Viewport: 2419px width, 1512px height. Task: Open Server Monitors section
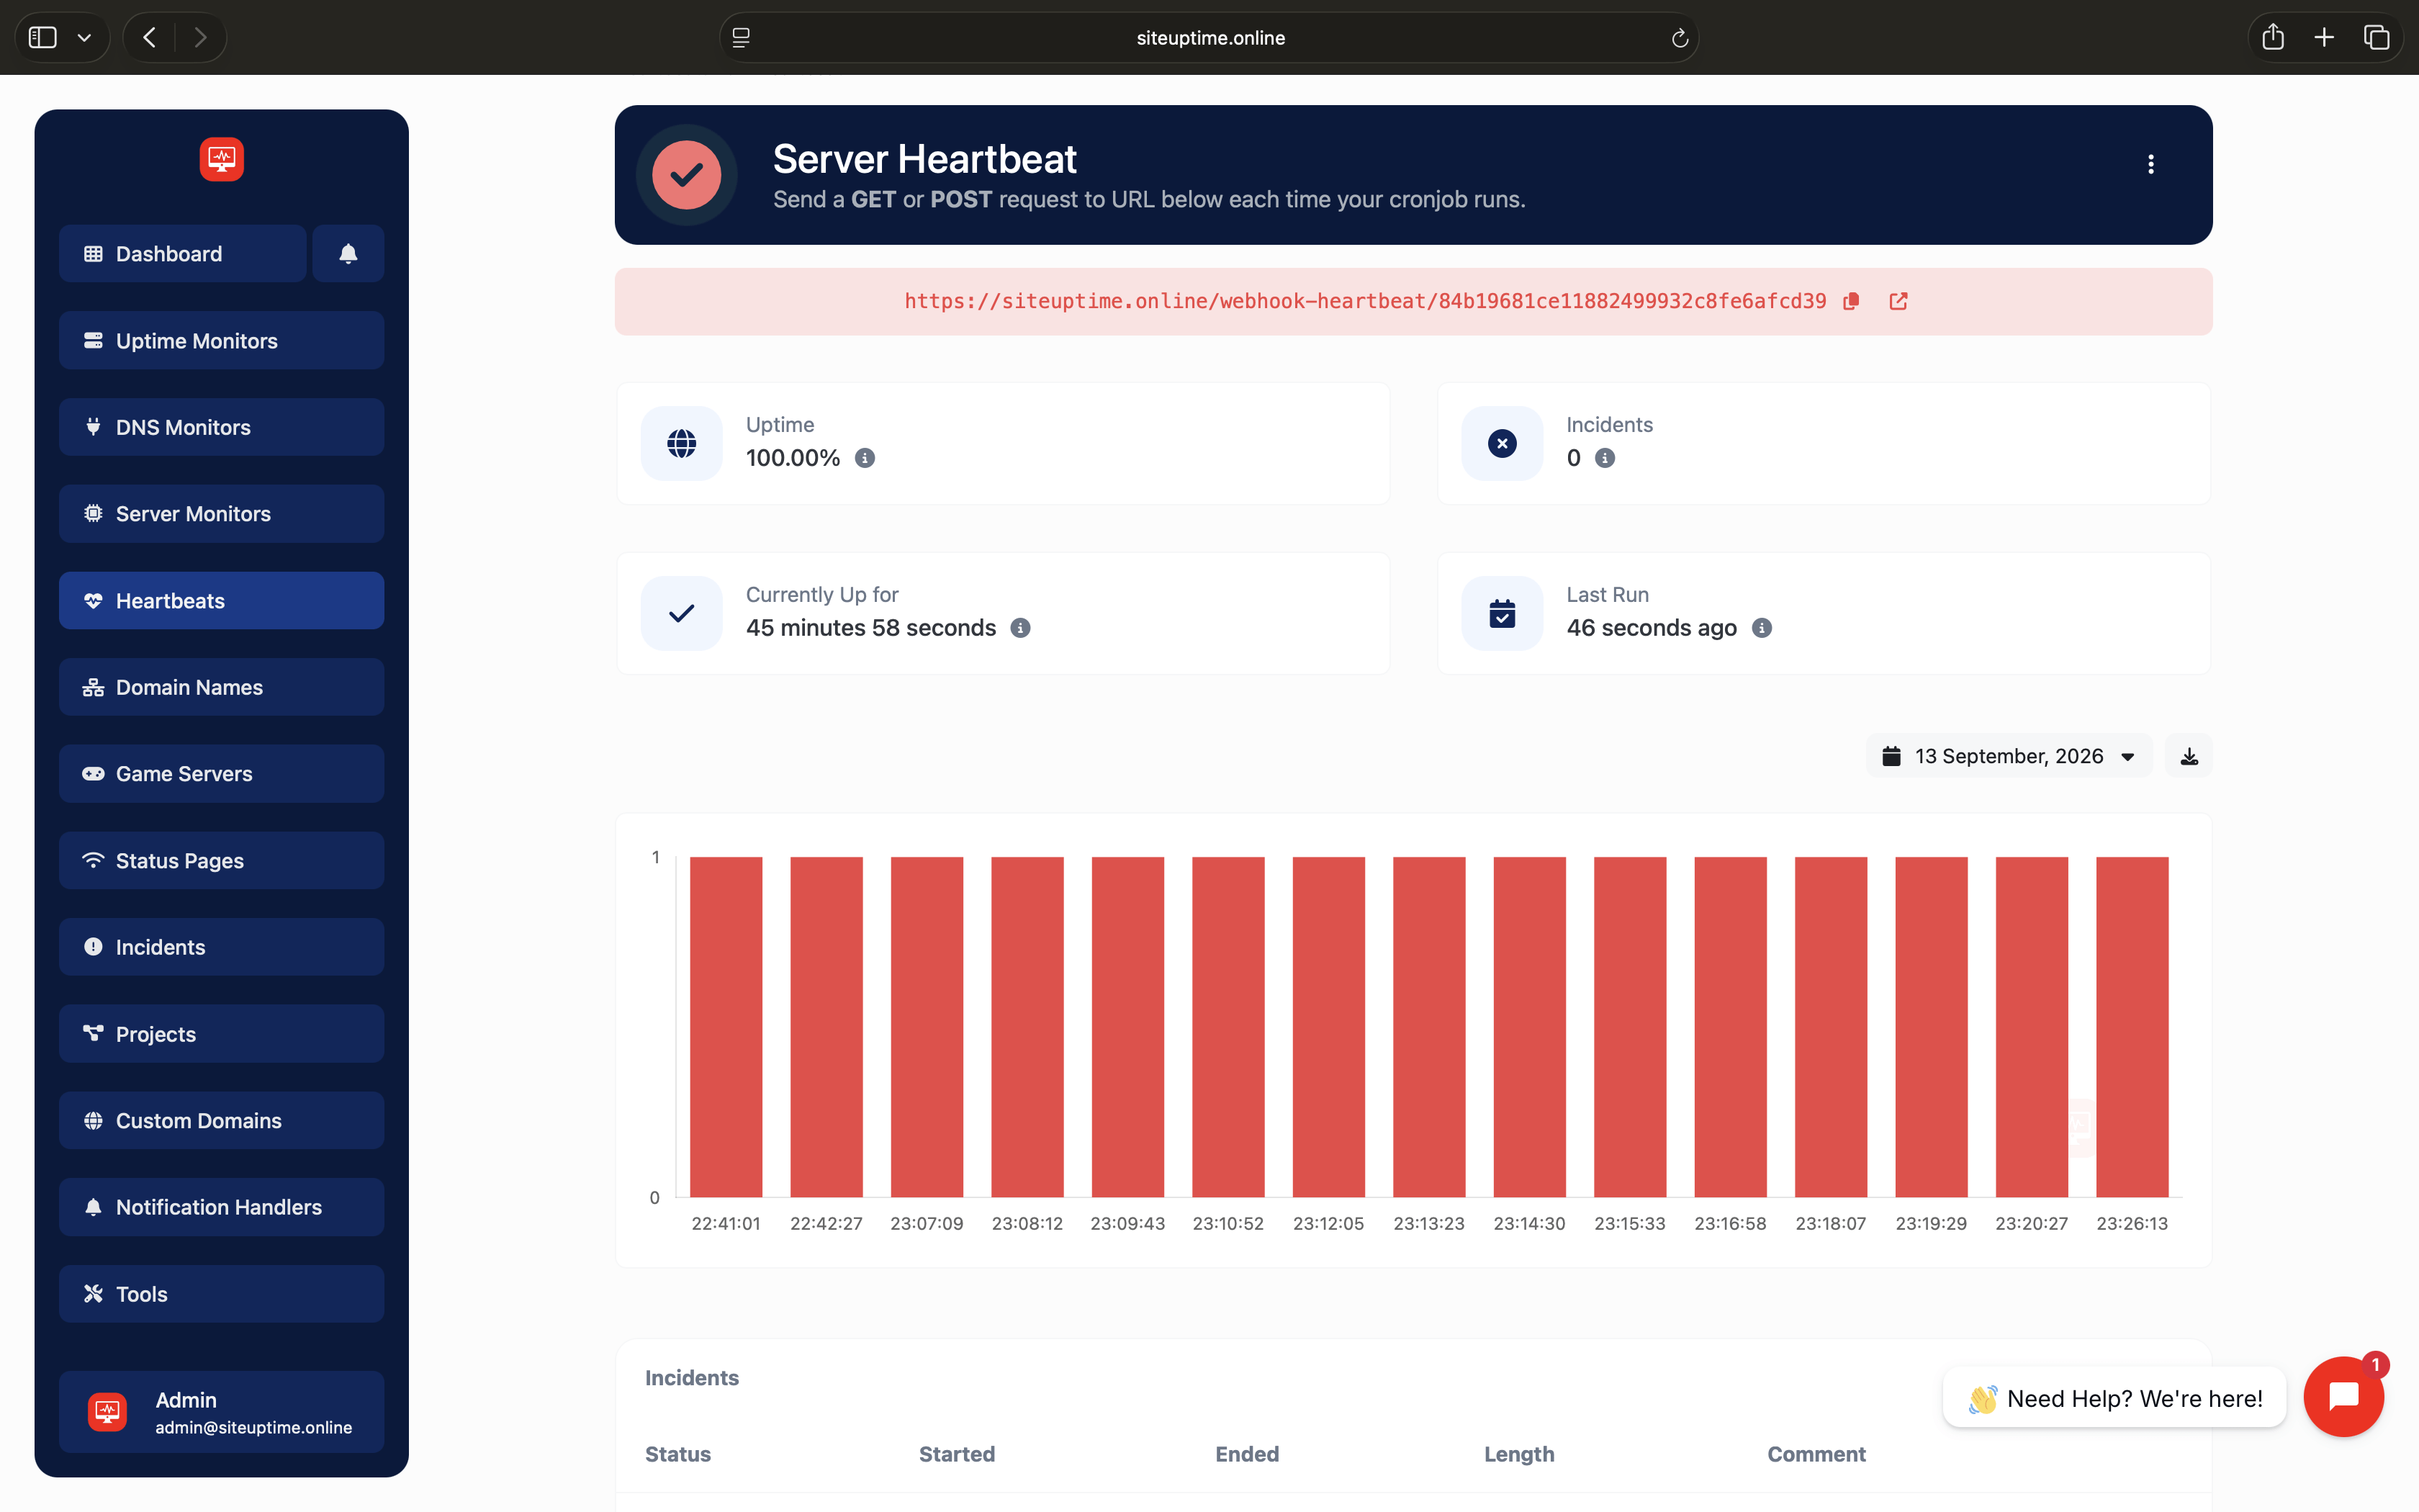click(222, 514)
